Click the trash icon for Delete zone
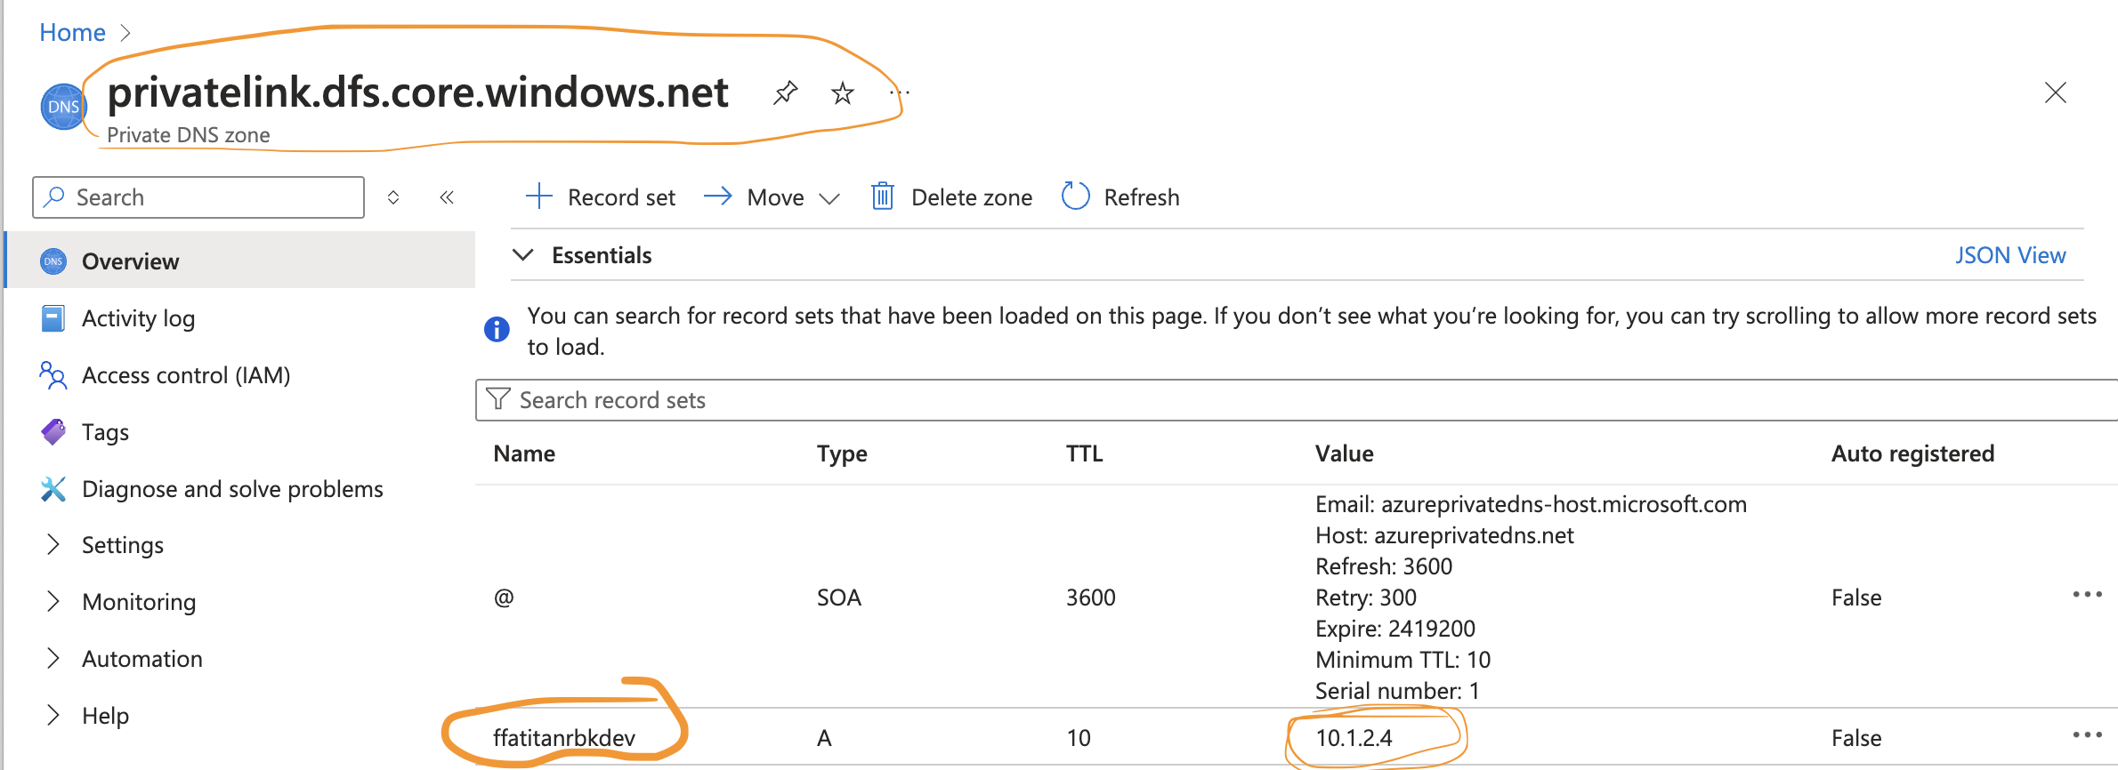The width and height of the screenshot is (2118, 770). pos(882,196)
